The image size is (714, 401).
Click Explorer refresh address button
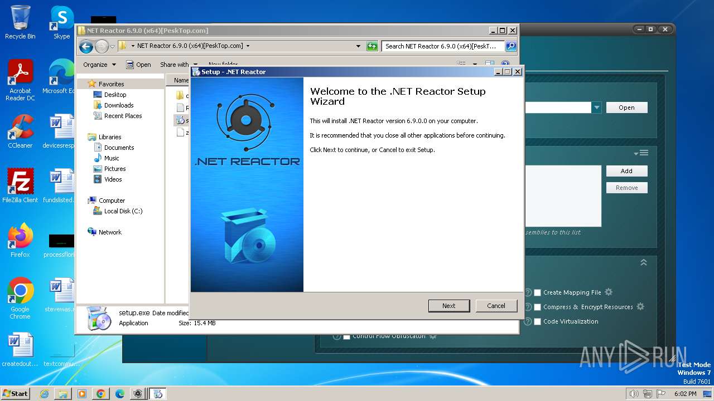[372, 46]
